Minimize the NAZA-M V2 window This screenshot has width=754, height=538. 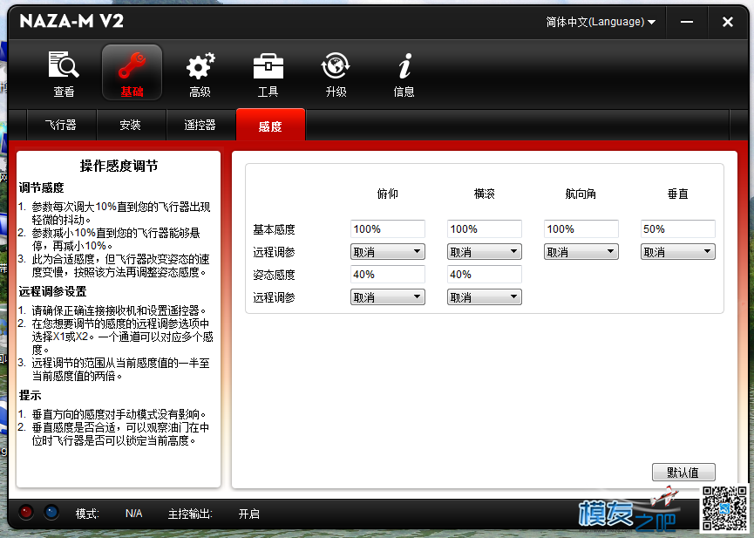pos(687,22)
